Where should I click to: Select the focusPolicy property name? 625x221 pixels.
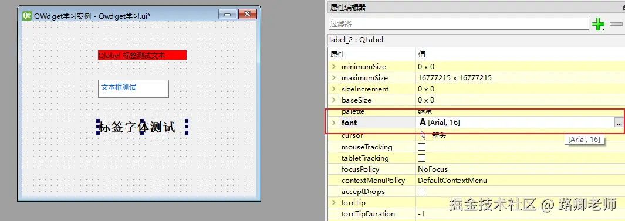pos(360,169)
